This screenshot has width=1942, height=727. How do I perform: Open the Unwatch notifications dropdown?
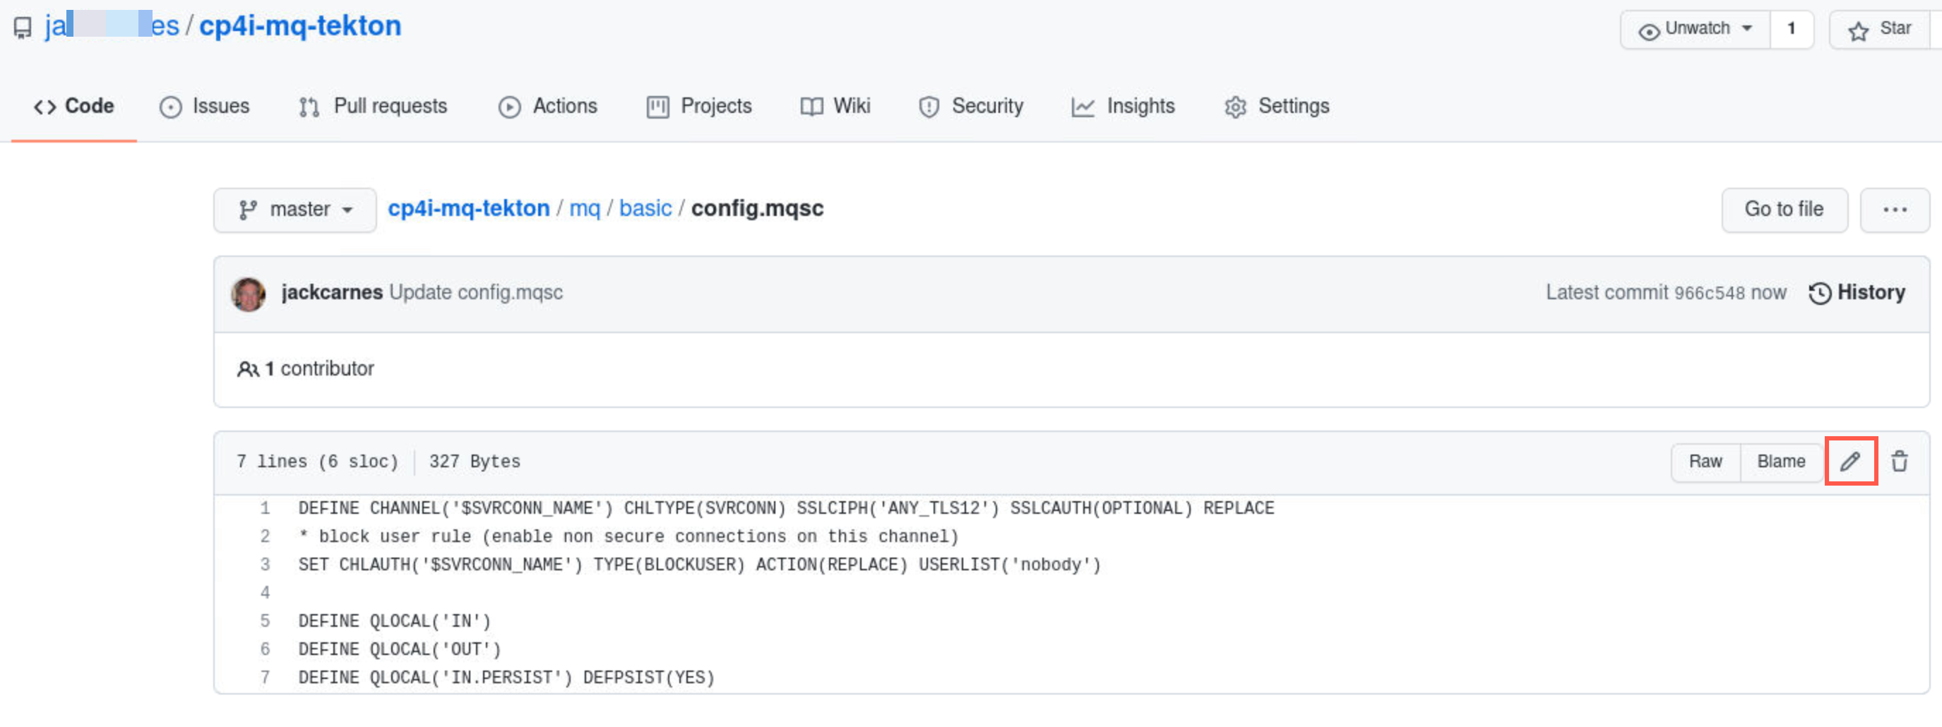[1695, 30]
